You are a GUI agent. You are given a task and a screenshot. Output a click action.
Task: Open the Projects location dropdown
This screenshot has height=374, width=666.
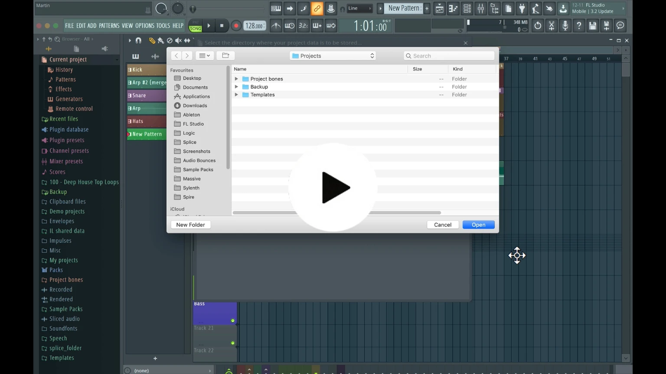(333, 56)
